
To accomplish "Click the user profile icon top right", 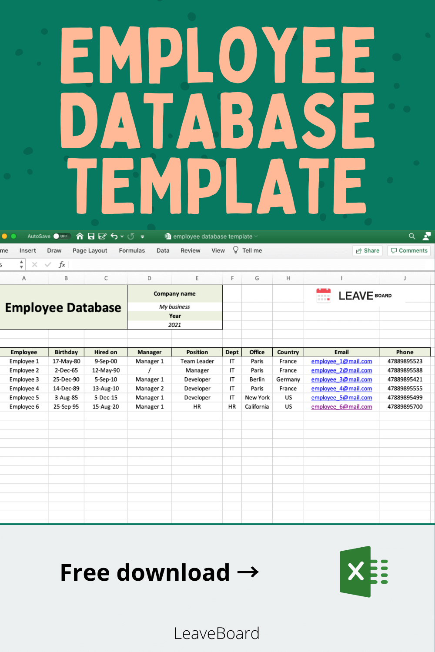I will [427, 236].
